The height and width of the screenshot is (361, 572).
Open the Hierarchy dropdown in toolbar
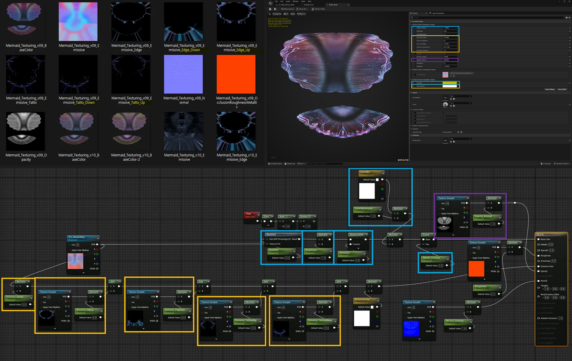pos(302,9)
